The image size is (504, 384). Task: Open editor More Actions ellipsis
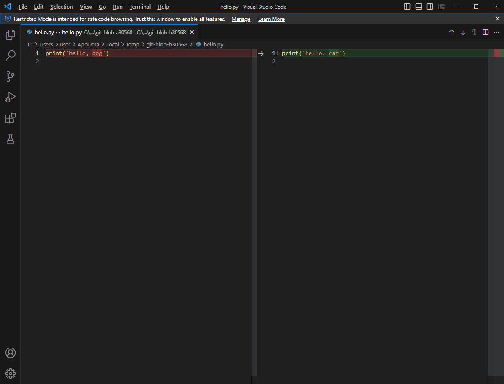(497, 32)
